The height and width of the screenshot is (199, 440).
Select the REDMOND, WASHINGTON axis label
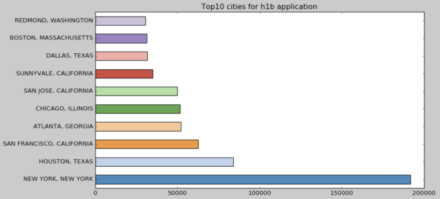click(54, 21)
